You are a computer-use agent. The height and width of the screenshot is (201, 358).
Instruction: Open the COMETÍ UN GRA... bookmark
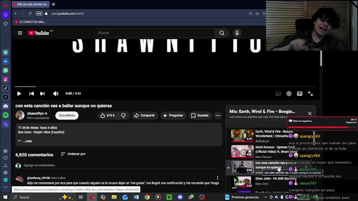[x=30, y=22]
